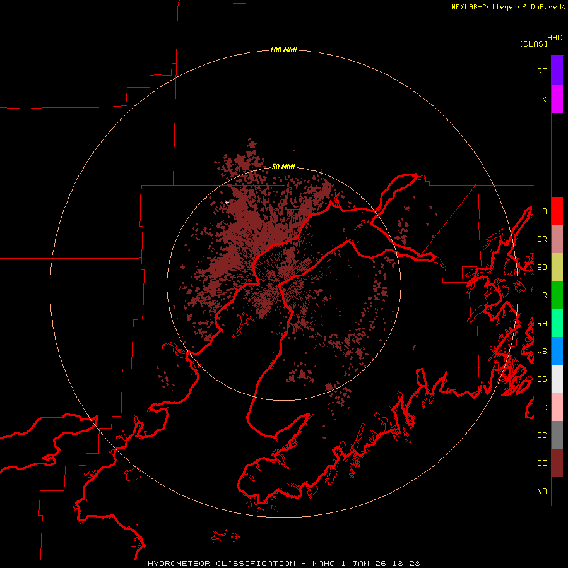Viewport: 568px width, 568px height.
Task: Click the 50 NMI range ring label
Action: [283, 167]
